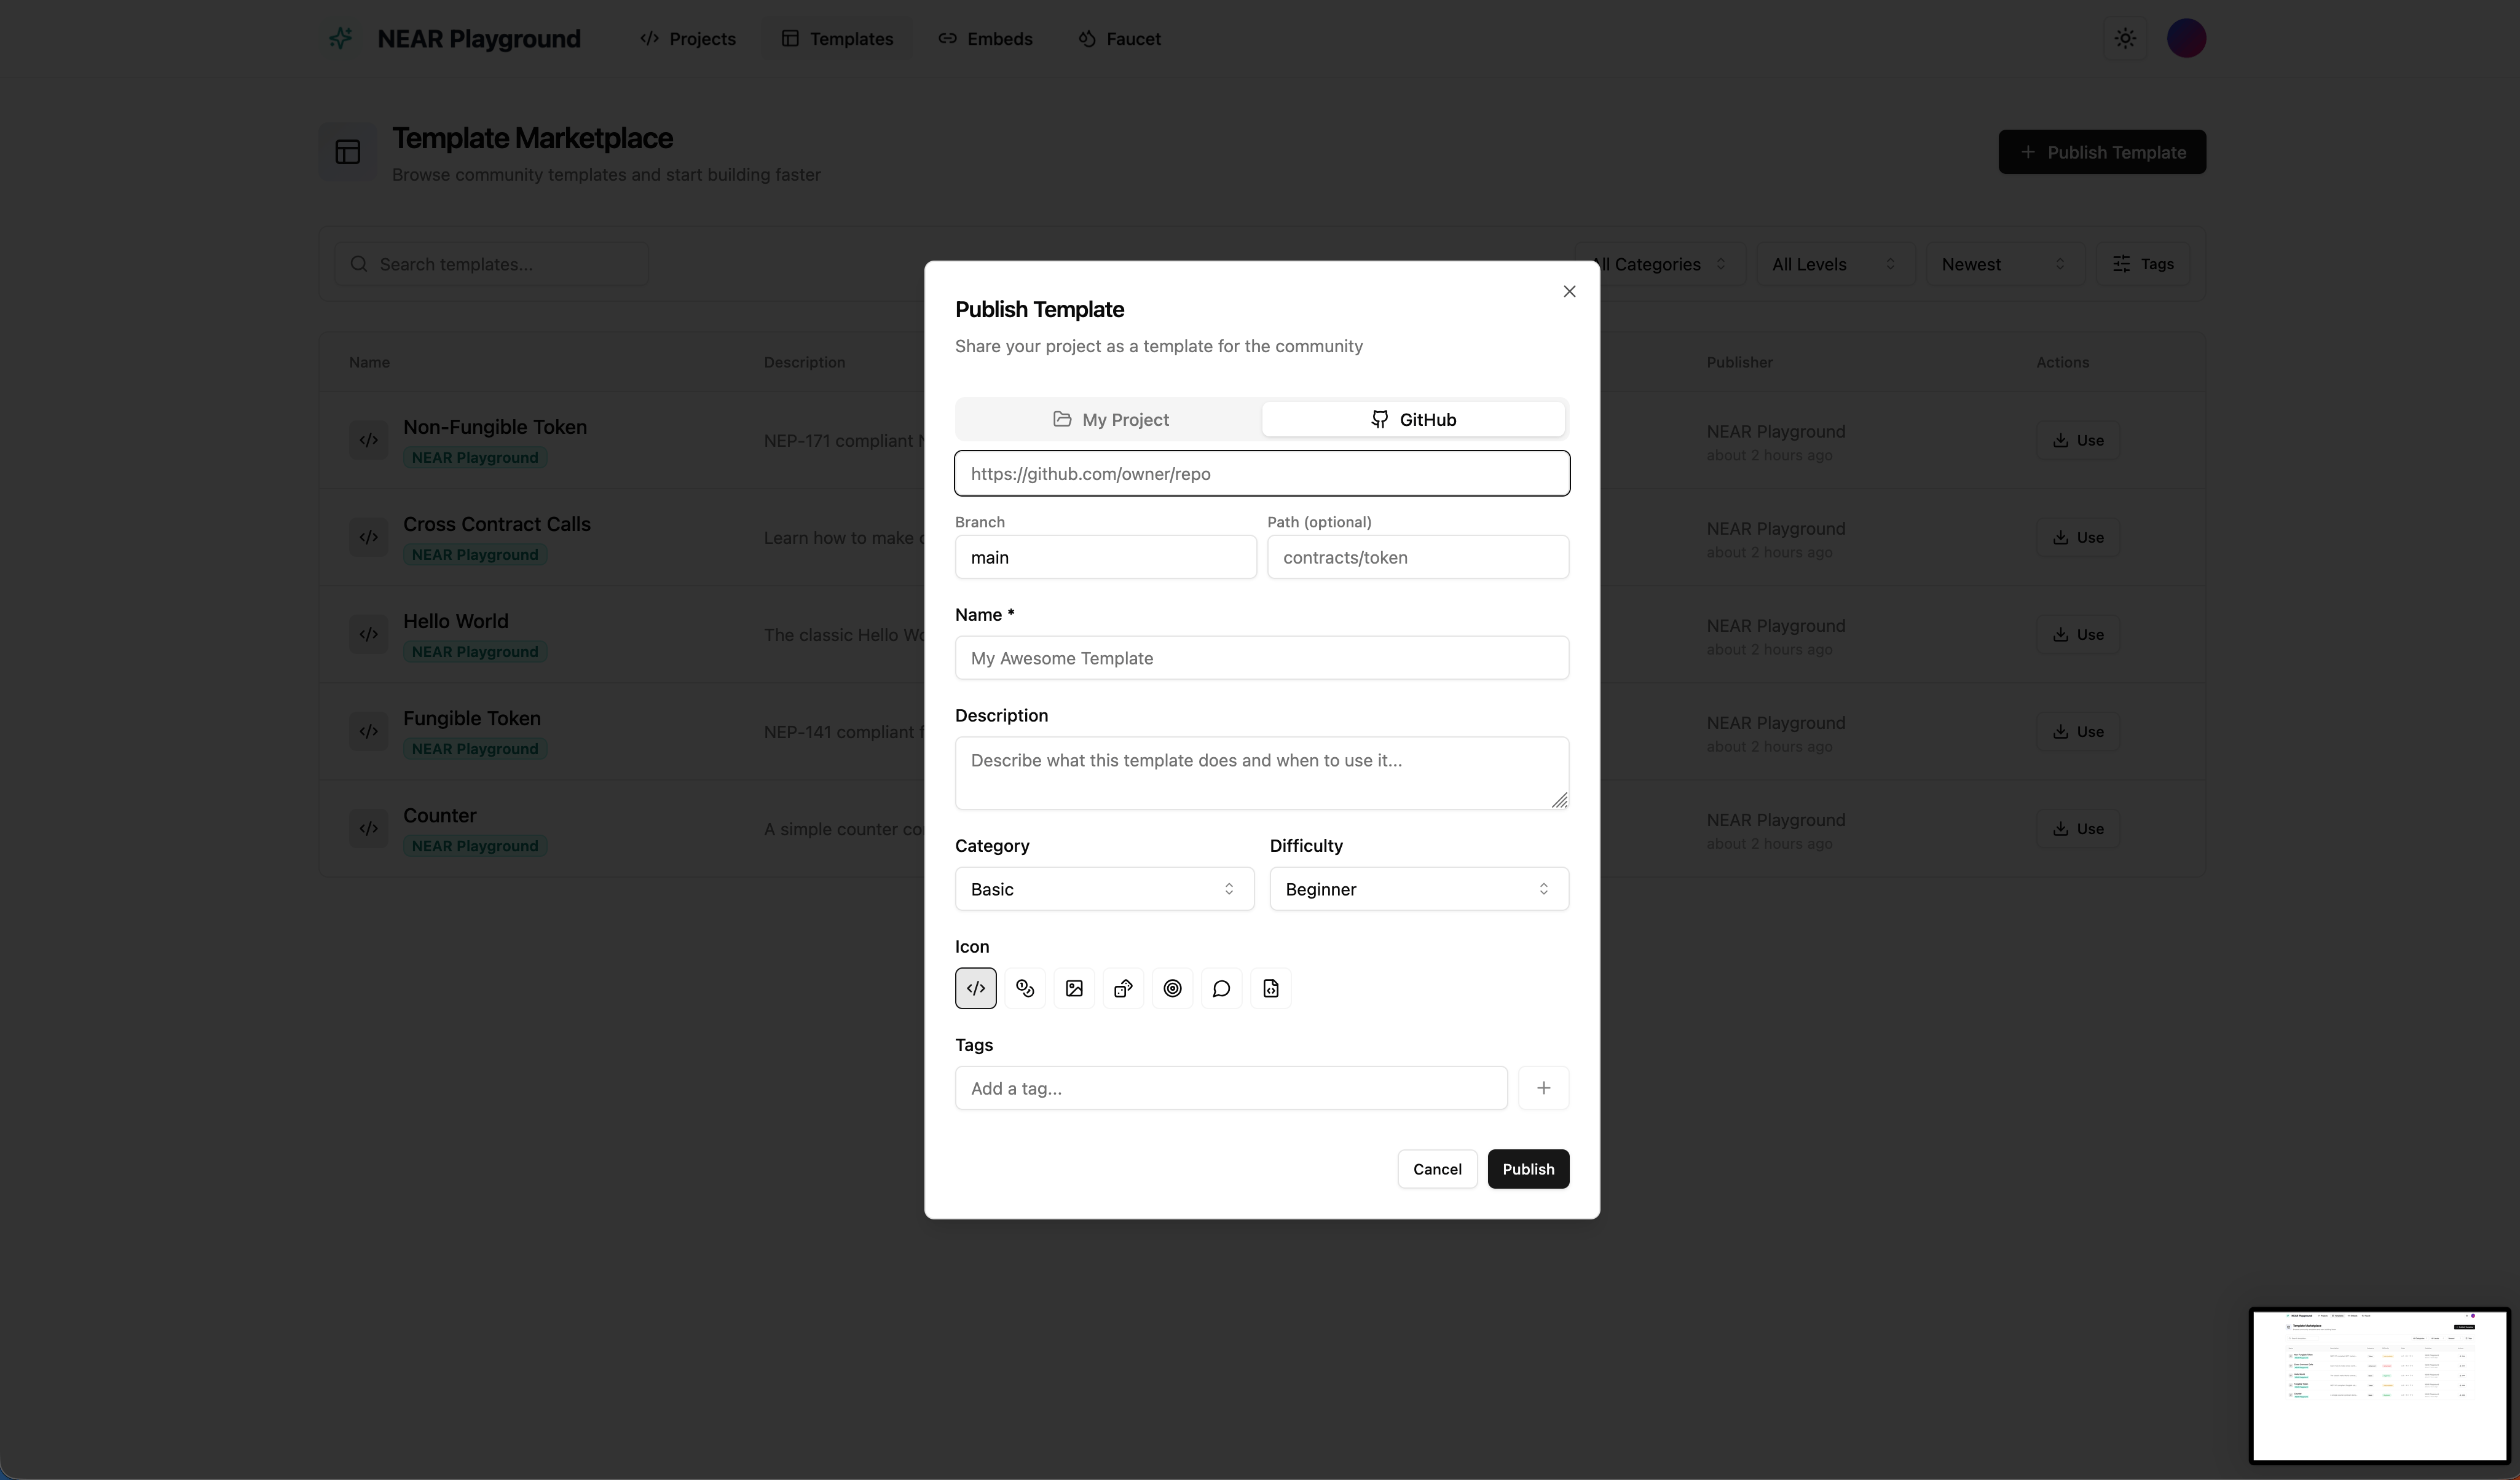Use the Non-Fungible Token template
The image size is (2520, 1480).
pos(2078,440)
